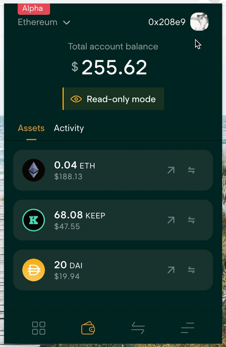Click the swap icon for KEEP
The width and height of the screenshot is (226, 347).
click(x=192, y=220)
